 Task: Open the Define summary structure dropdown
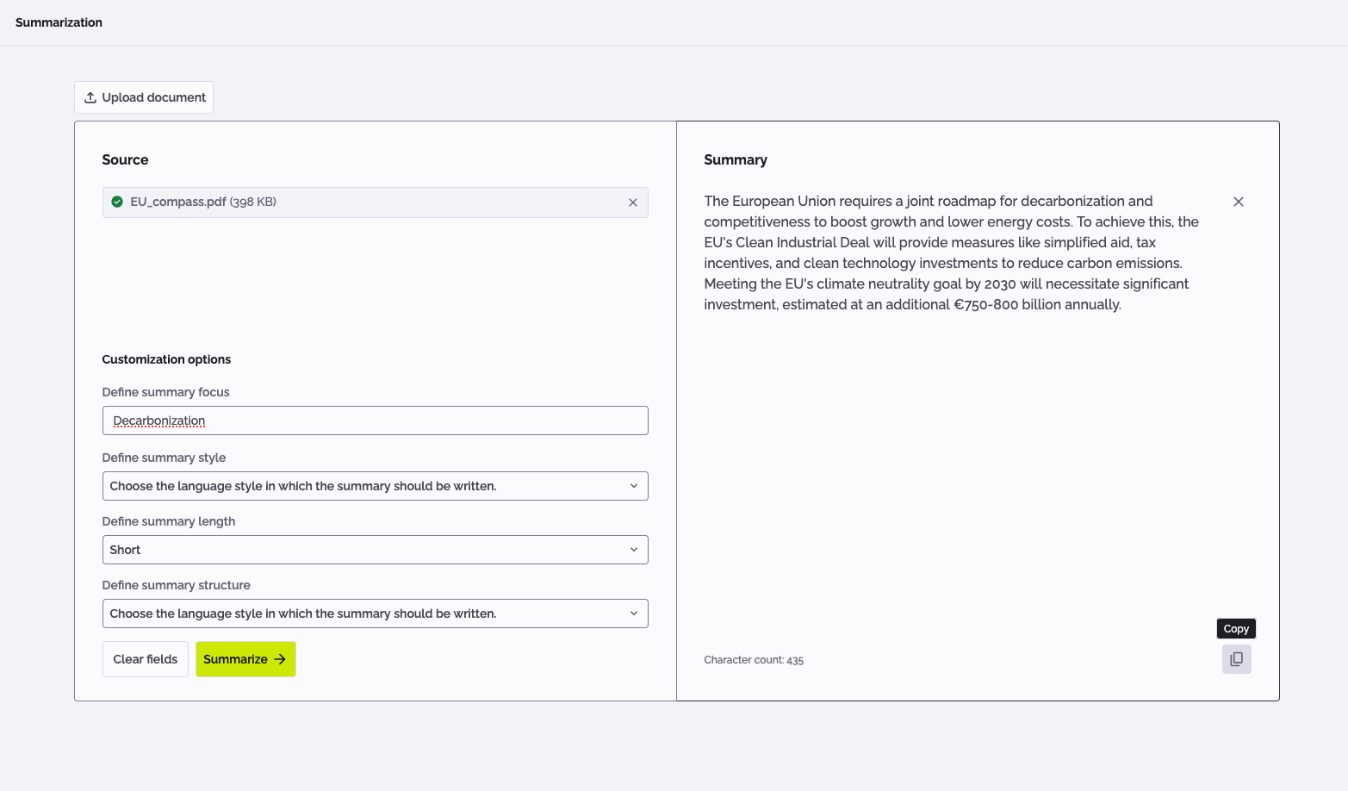point(375,613)
